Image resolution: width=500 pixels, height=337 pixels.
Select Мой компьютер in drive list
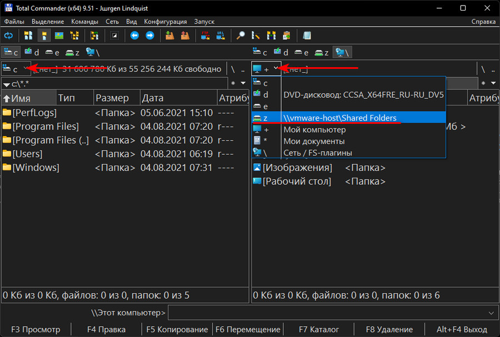pos(348,130)
